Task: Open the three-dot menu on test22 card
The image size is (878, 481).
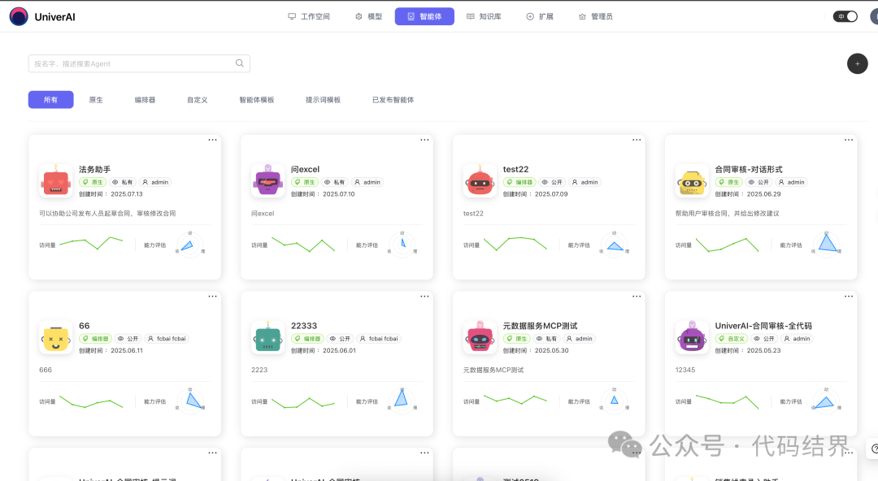Action: click(x=637, y=140)
